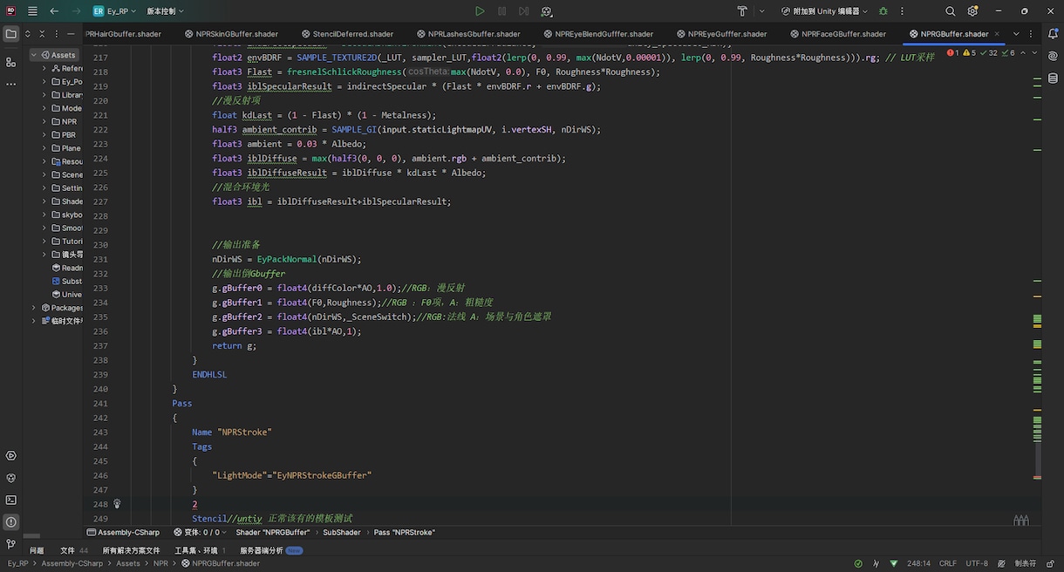The width and height of the screenshot is (1064, 572).
Task: Open Search Everywhere magnifier
Action: click(951, 11)
